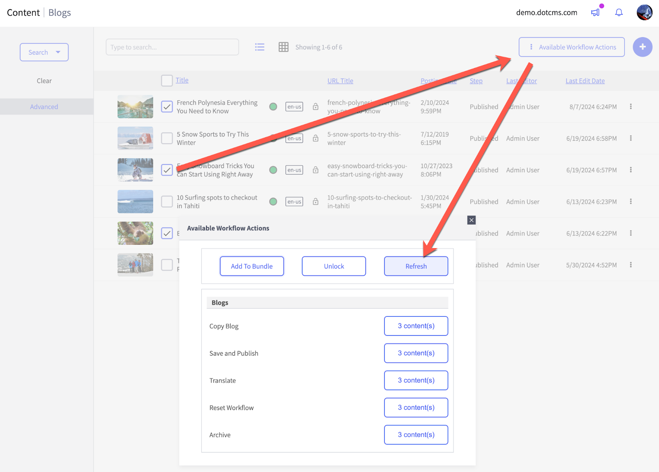Screen dimensions: 659x472
Task: Click the Type to search field
Action: tap(172, 47)
